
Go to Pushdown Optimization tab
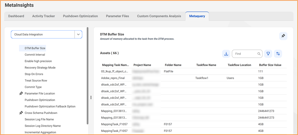point(81,16)
